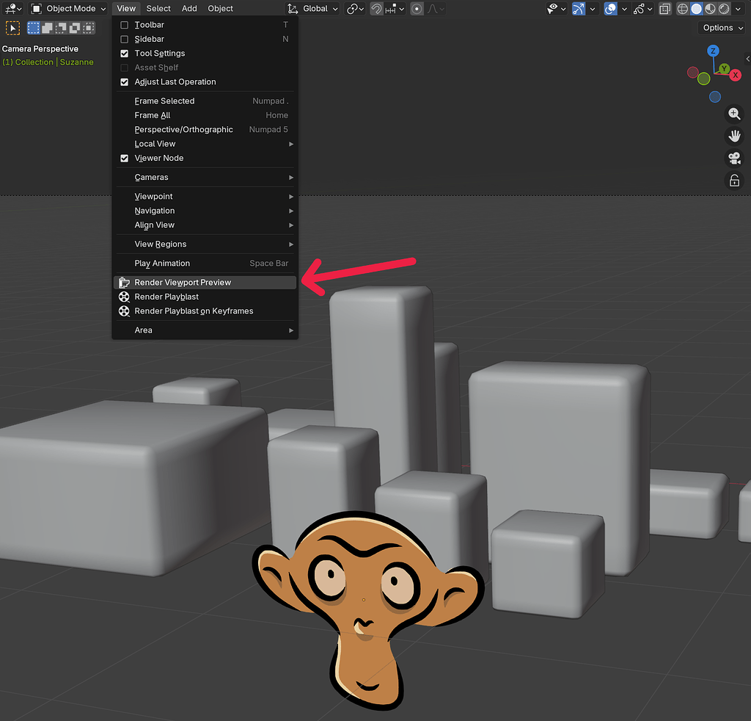Select Perspective/Orthographic menu entry
This screenshot has width=751, height=721.
[x=205, y=129]
